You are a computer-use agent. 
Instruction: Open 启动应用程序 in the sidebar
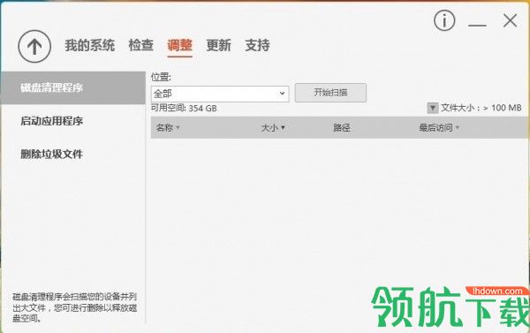[x=52, y=121]
